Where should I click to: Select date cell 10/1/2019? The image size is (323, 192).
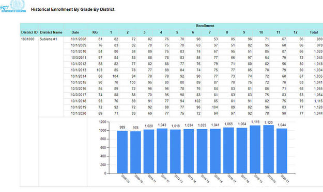[x=79, y=107]
